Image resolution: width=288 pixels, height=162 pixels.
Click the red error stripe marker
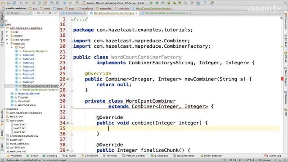point(282,79)
